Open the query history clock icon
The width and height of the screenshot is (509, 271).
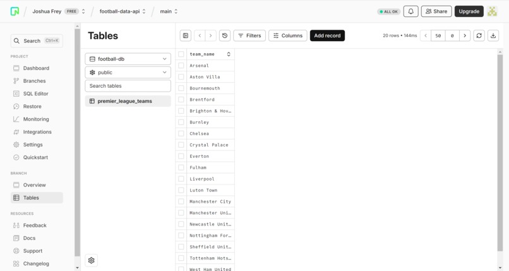225,36
